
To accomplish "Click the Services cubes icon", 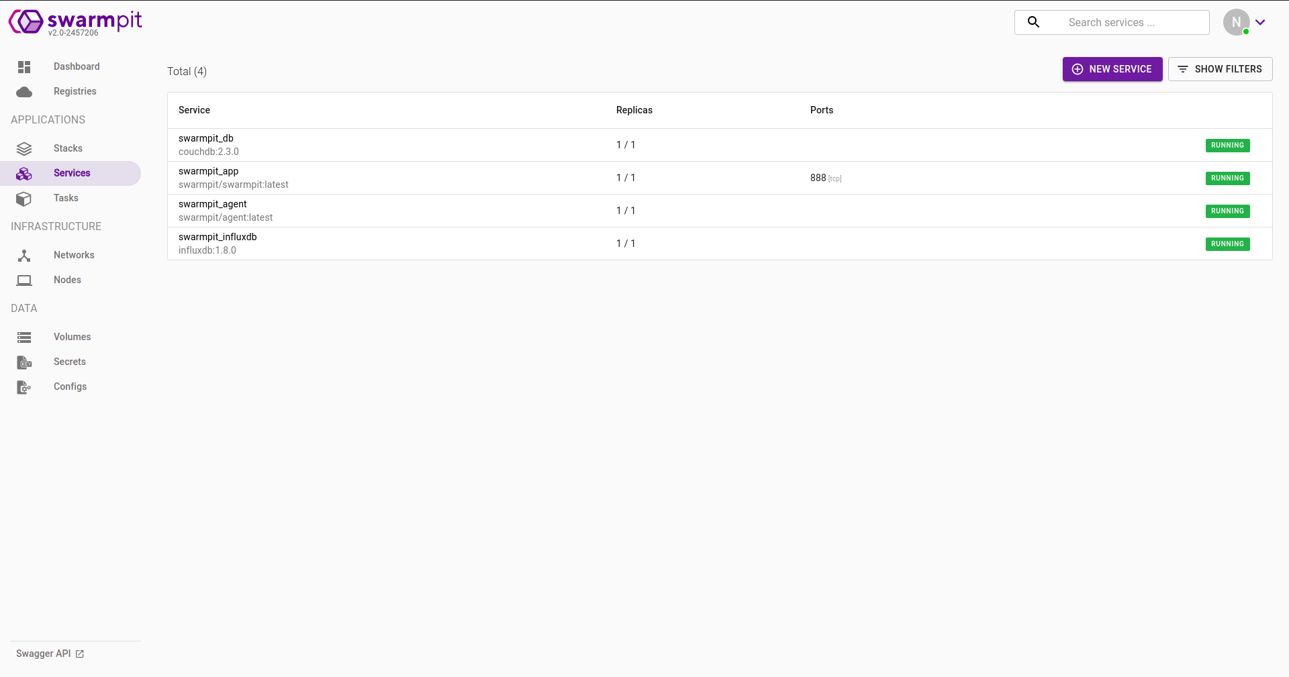I will point(24,174).
